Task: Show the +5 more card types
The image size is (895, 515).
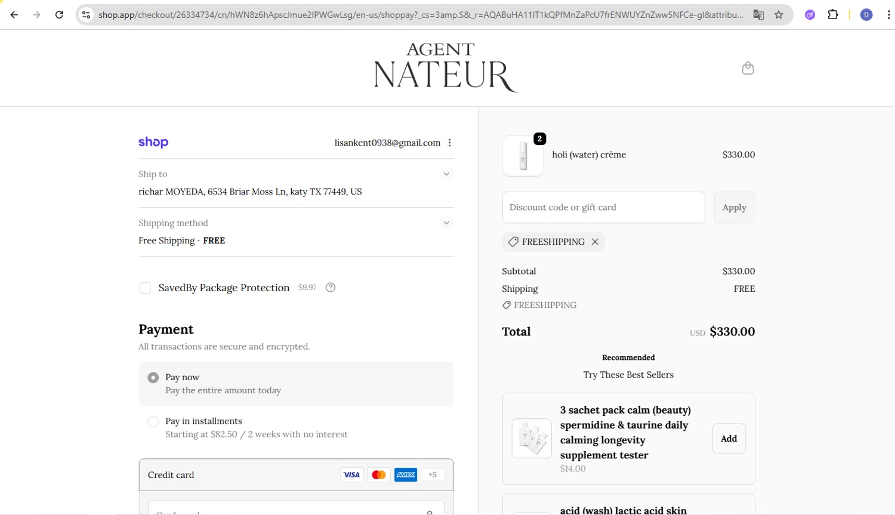Action: coord(433,475)
